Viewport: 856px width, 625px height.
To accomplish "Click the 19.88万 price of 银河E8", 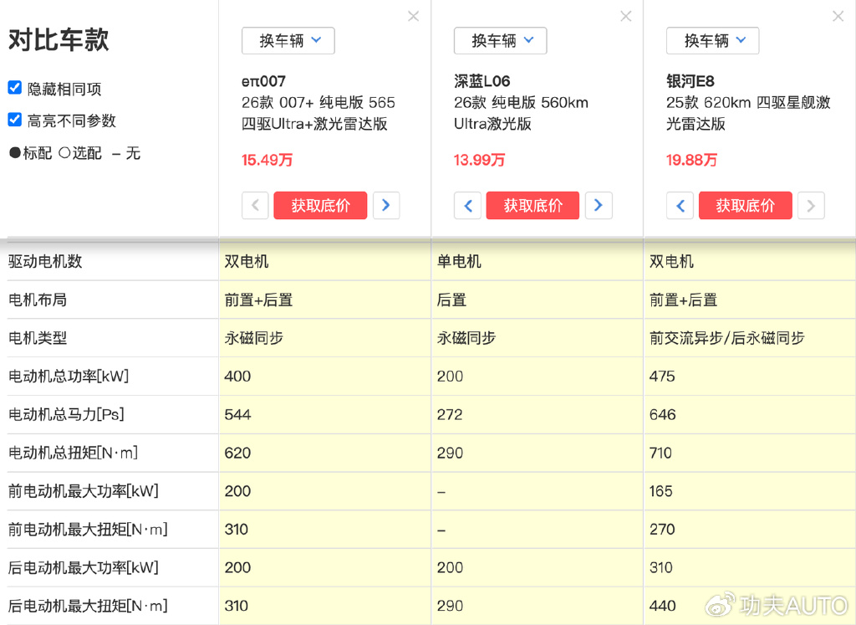I will (691, 160).
